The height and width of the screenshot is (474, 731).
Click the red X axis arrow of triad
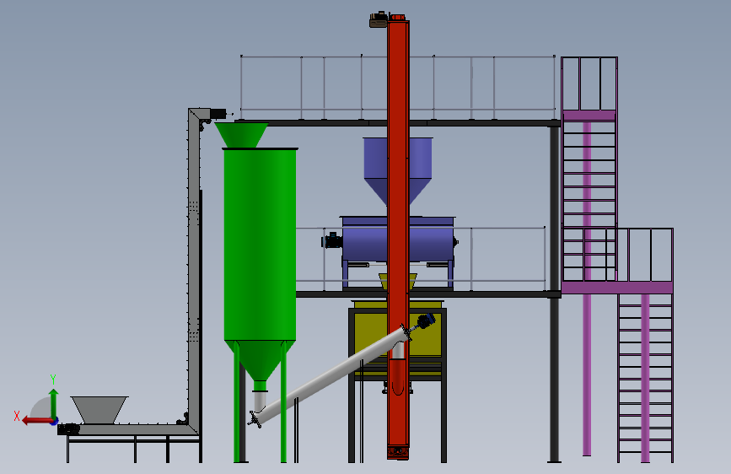pos(38,421)
